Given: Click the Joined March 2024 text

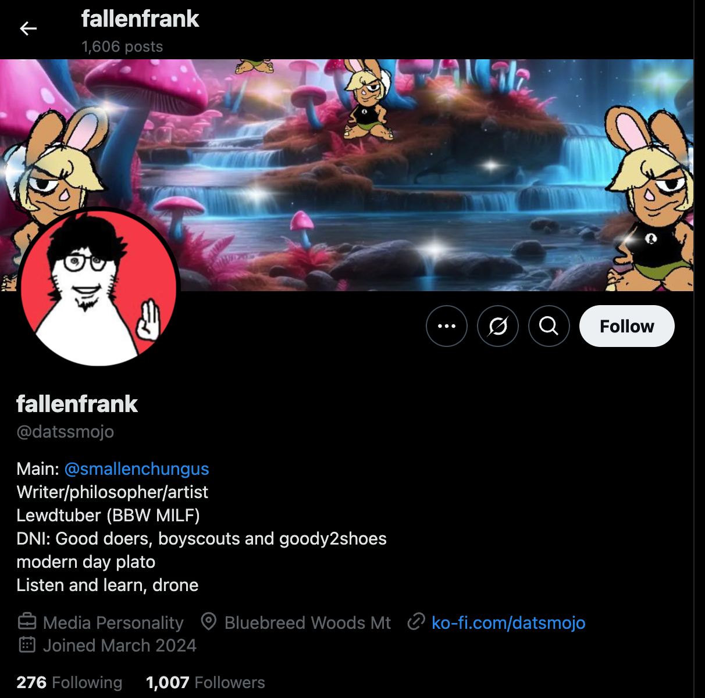Looking at the screenshot, I should [120, 645].
